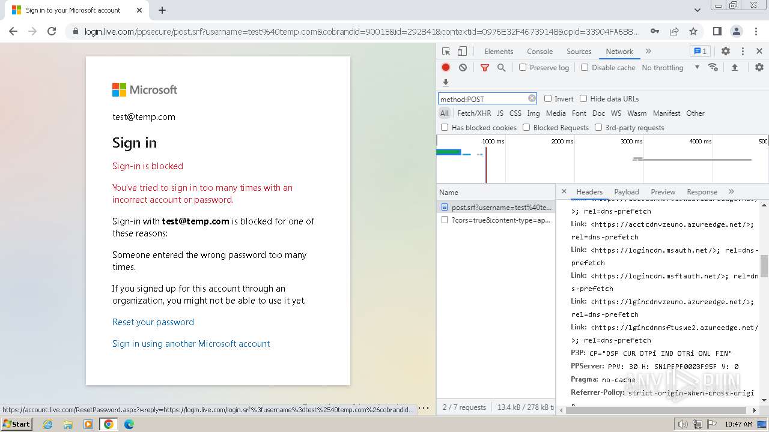This screenshot has height=432, width=769.
Task: Open the console messages issues badge
Action: pos(699,52)
